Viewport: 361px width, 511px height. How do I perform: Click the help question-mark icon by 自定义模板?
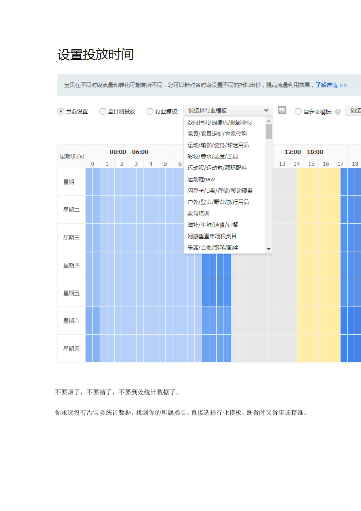click(x=338, y=112)
